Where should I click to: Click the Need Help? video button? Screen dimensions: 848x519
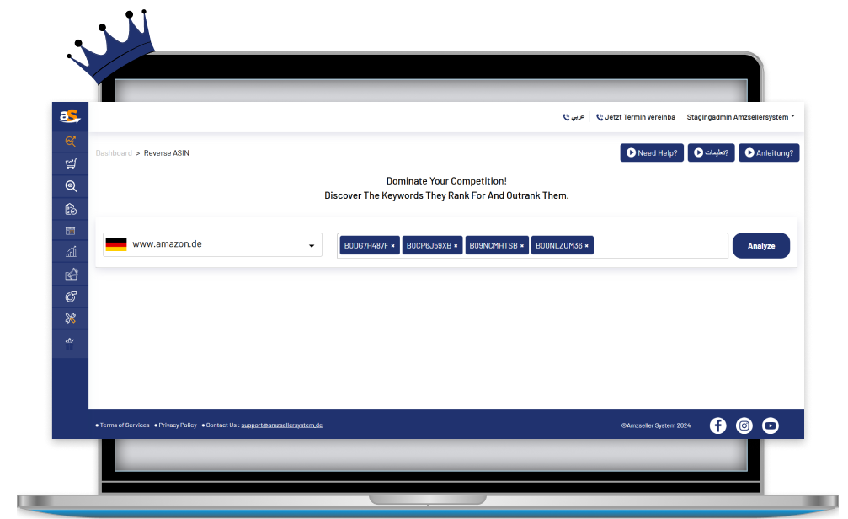(x=652, y=153)
